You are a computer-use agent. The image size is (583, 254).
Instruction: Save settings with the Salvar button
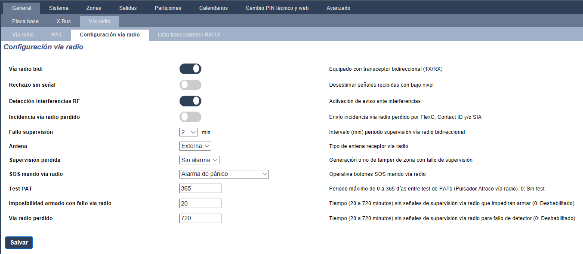19,242
